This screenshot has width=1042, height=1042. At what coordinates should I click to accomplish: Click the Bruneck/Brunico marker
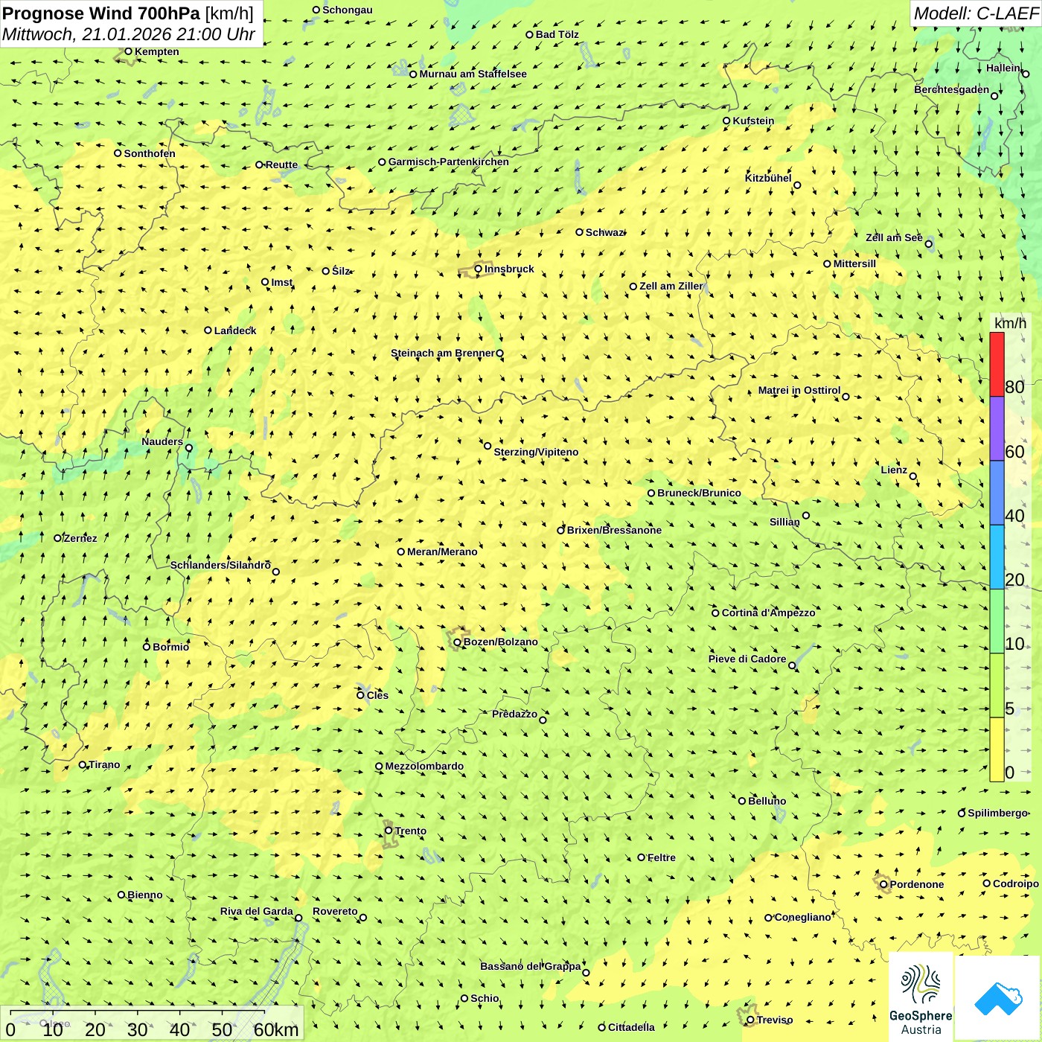[x=651, y=493]
